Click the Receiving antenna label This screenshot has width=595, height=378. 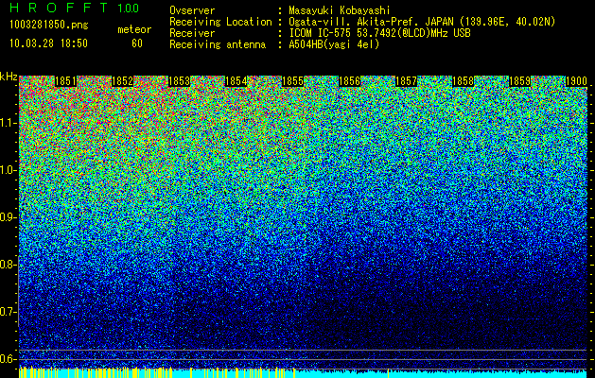(218, 44)
